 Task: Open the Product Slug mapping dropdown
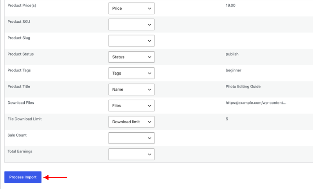131,41
